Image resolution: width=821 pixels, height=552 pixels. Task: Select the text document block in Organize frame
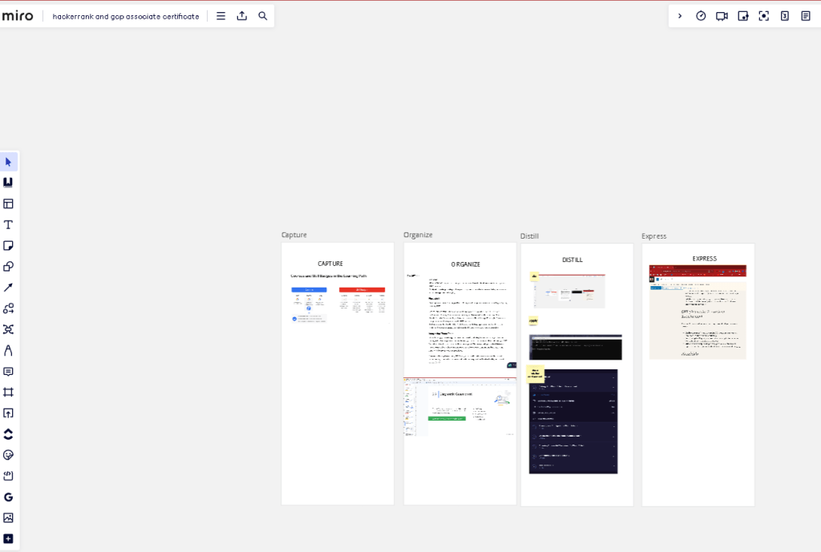459,320
